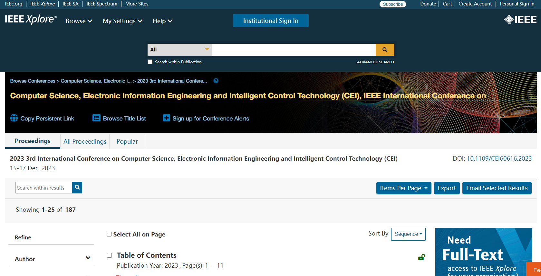Click the 2023 3rd International Confere... breadcrumb
Image resolution: width=541 pixels, height=276 pixels.
(172, 81)
